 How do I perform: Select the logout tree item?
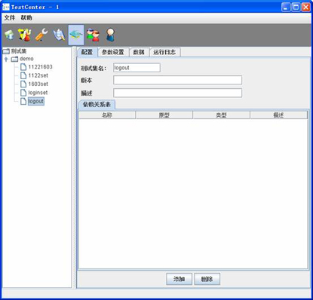click(x=36, y=101)
